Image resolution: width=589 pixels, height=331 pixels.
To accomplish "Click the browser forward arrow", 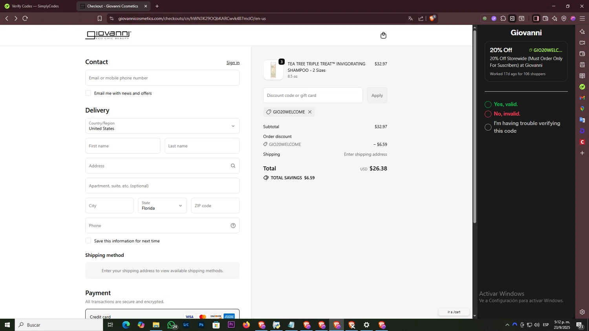I will tap(16, 18).
